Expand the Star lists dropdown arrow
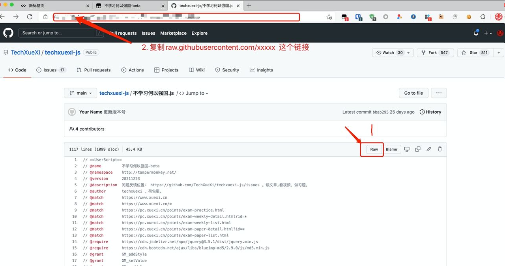This screenshot has width=505, height=266. (499, 52)
